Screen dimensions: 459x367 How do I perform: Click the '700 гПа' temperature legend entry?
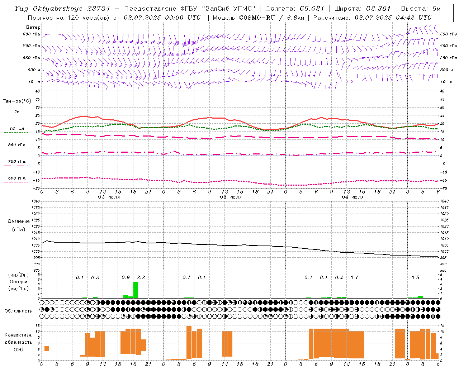point(16,162)
